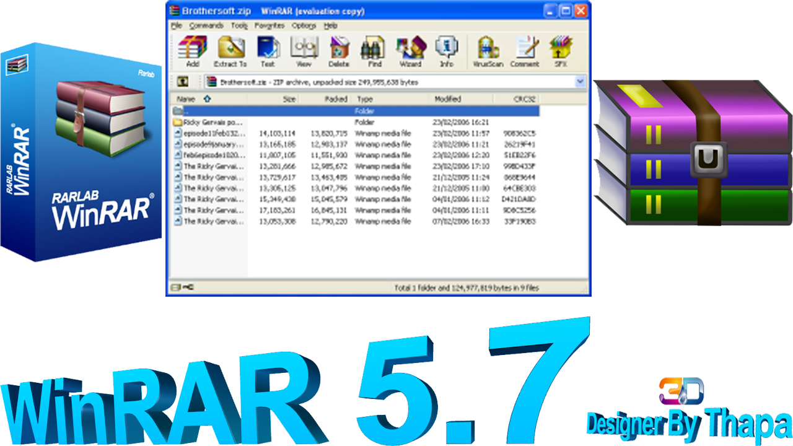Open the Favorites menu
Viewport: 793px width, 446px height.
click(x=269, y=25)
